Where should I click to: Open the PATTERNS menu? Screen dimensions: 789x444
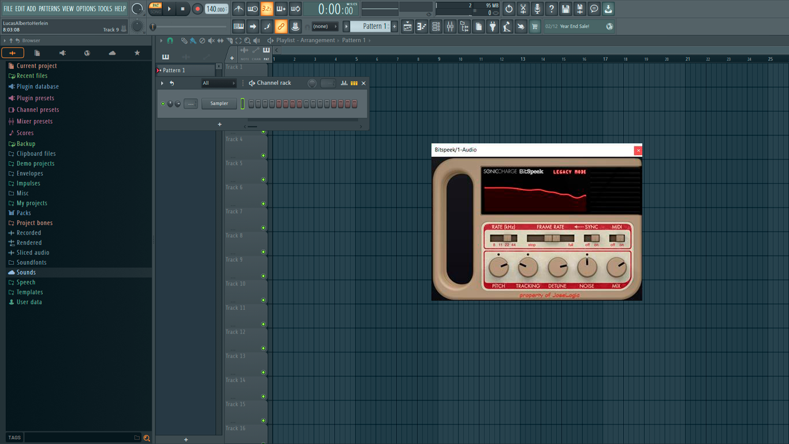click(x=49, y=9)
